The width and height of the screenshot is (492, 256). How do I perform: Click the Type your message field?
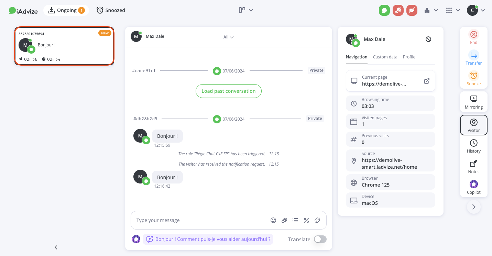click(199, 220)
